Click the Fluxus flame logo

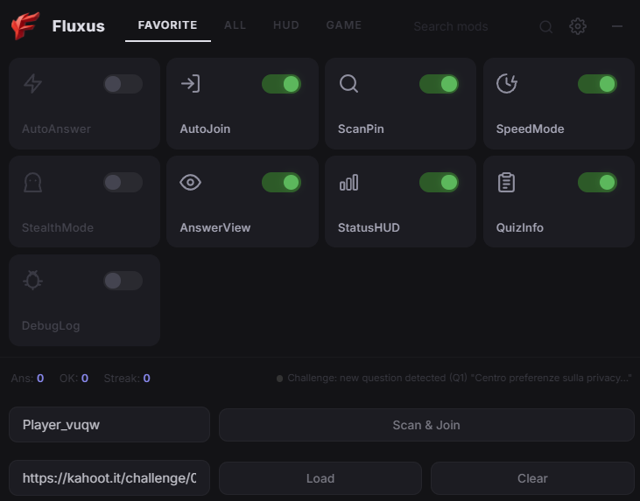(x=25, y=25)
